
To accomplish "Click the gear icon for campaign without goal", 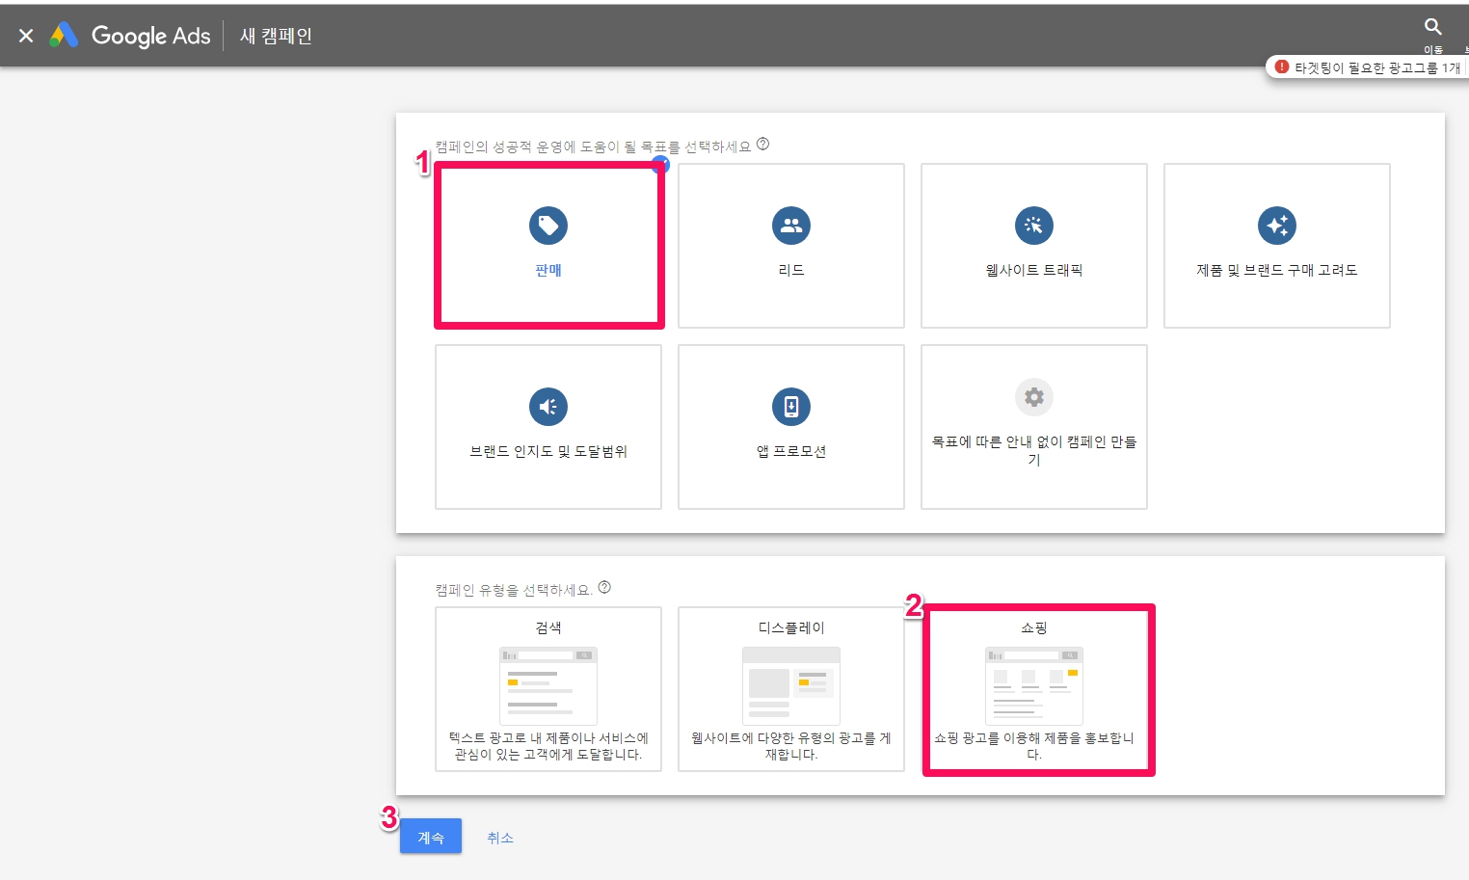I will (x=1033, y=397).
